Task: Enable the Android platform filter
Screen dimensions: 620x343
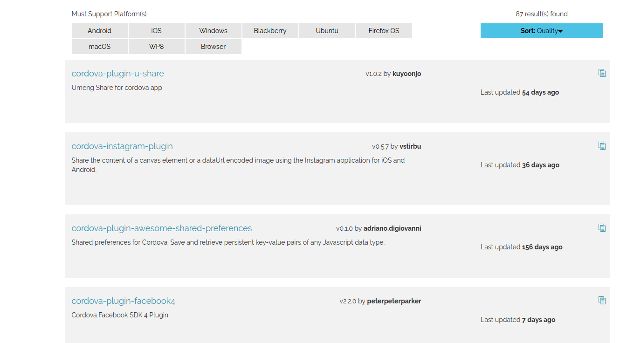Action: pyautogui.click(x=99, y=30)
